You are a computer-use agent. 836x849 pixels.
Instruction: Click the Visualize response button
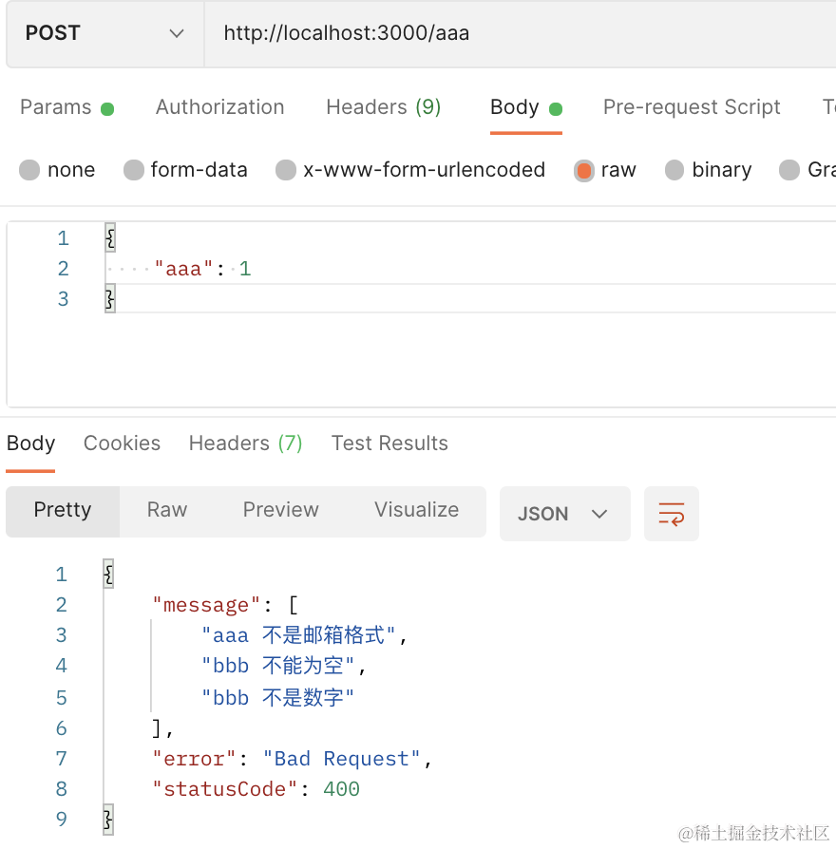[x=416, y=511]
